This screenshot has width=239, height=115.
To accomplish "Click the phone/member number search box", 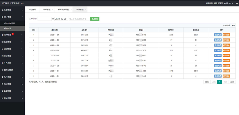I will (x=79, y=19).
